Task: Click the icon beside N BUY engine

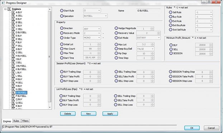Action: [x=13, y=86]
